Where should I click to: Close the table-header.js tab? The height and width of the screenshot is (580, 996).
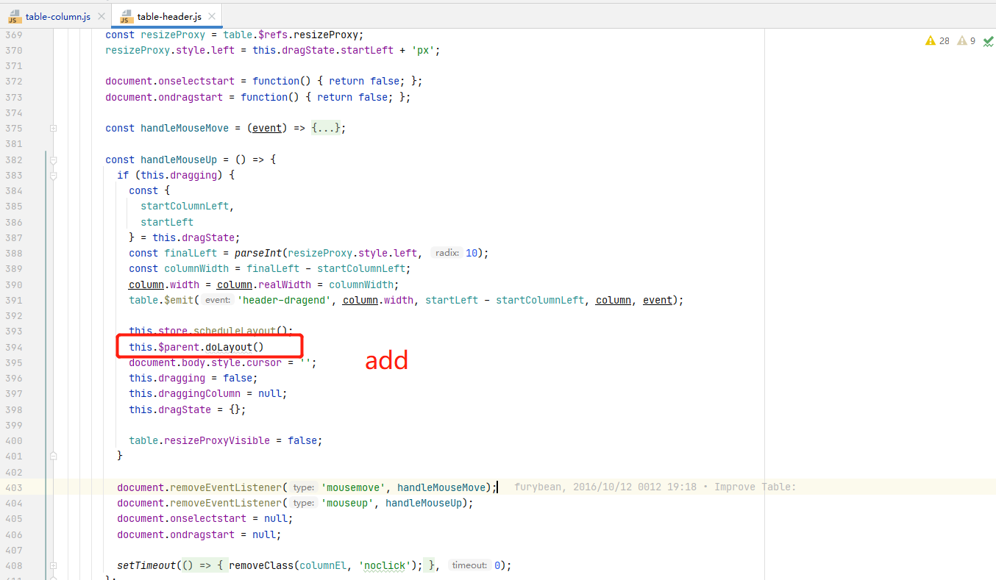coord(211,17)
